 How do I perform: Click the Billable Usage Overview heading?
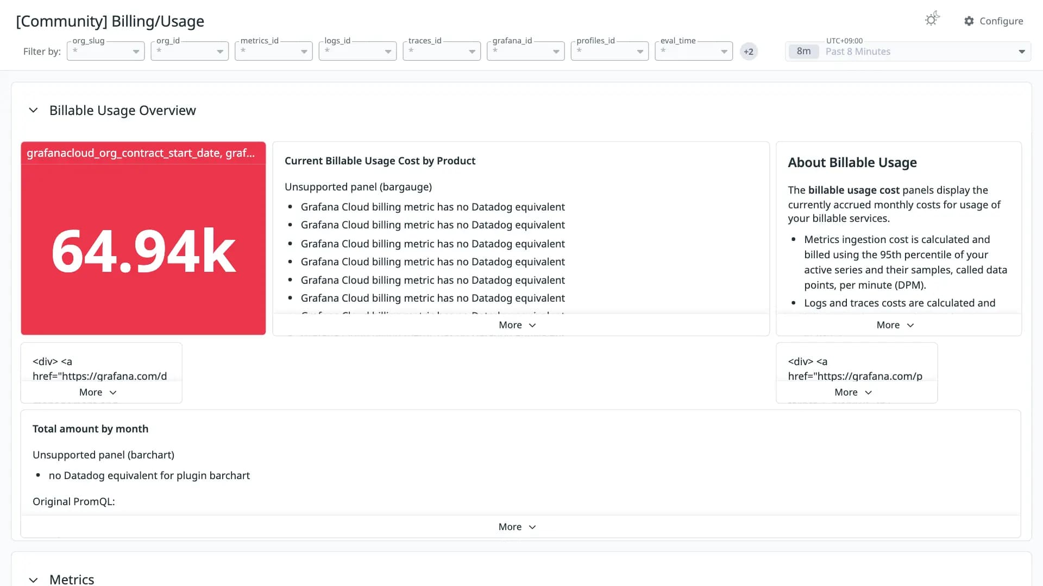123,110
